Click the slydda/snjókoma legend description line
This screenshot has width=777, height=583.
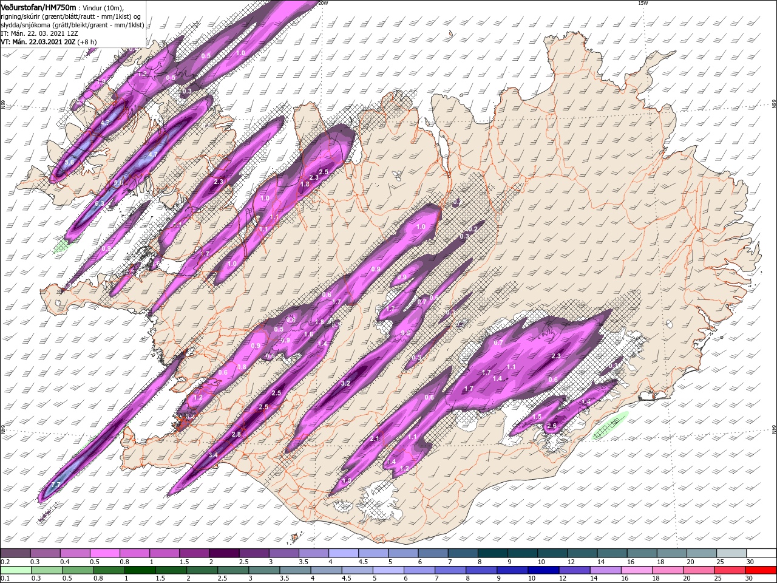[x=71, y=25]
